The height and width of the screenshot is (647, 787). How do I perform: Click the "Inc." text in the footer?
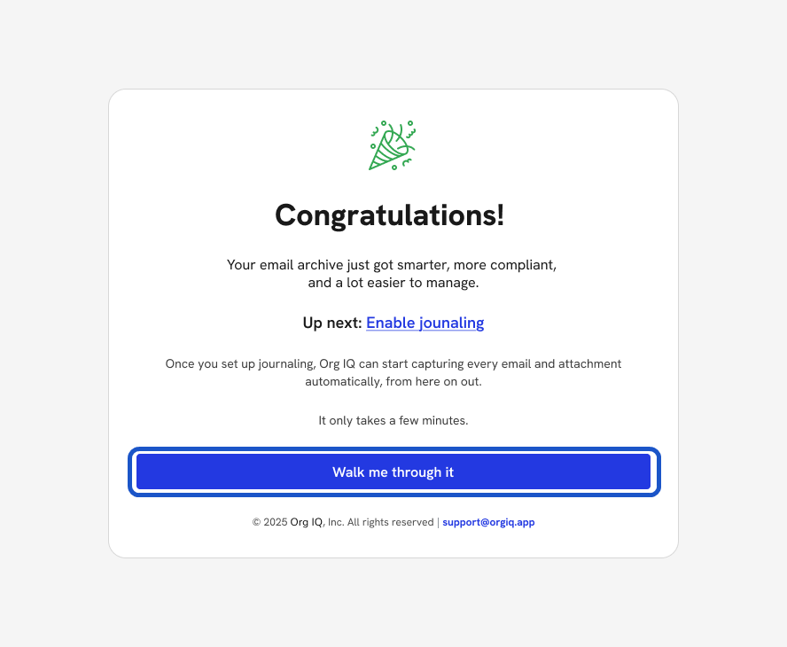pyautogui.click(x=335, y=523)
